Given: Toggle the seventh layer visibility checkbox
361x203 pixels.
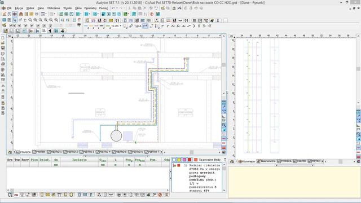Looking at the screenshot, I should pos(44,25).
